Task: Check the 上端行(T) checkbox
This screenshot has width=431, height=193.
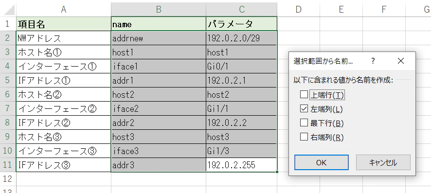Action: tap(304, 95)
